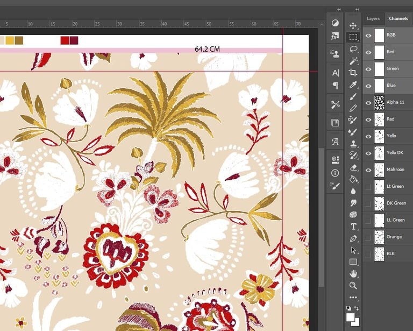Open the Brush Settings panel icon

tap(335, 186)
